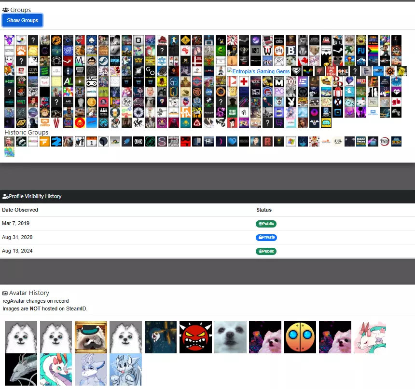Click the tally marks historic group icon
The width and height of the screenshot is (415, 389).
209,142
